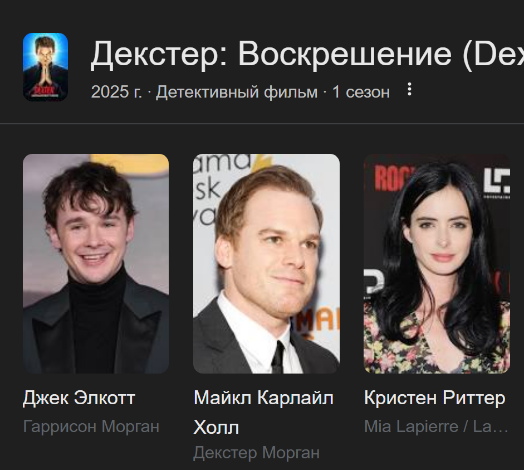
Task: Click the surname line Холл
Action: (216, 427)
